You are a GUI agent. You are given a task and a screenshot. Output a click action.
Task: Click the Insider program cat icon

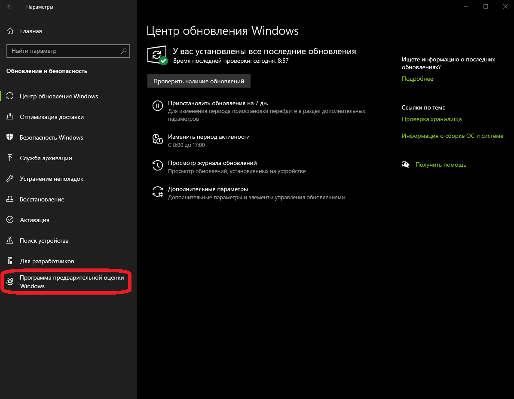pos(10,281)
